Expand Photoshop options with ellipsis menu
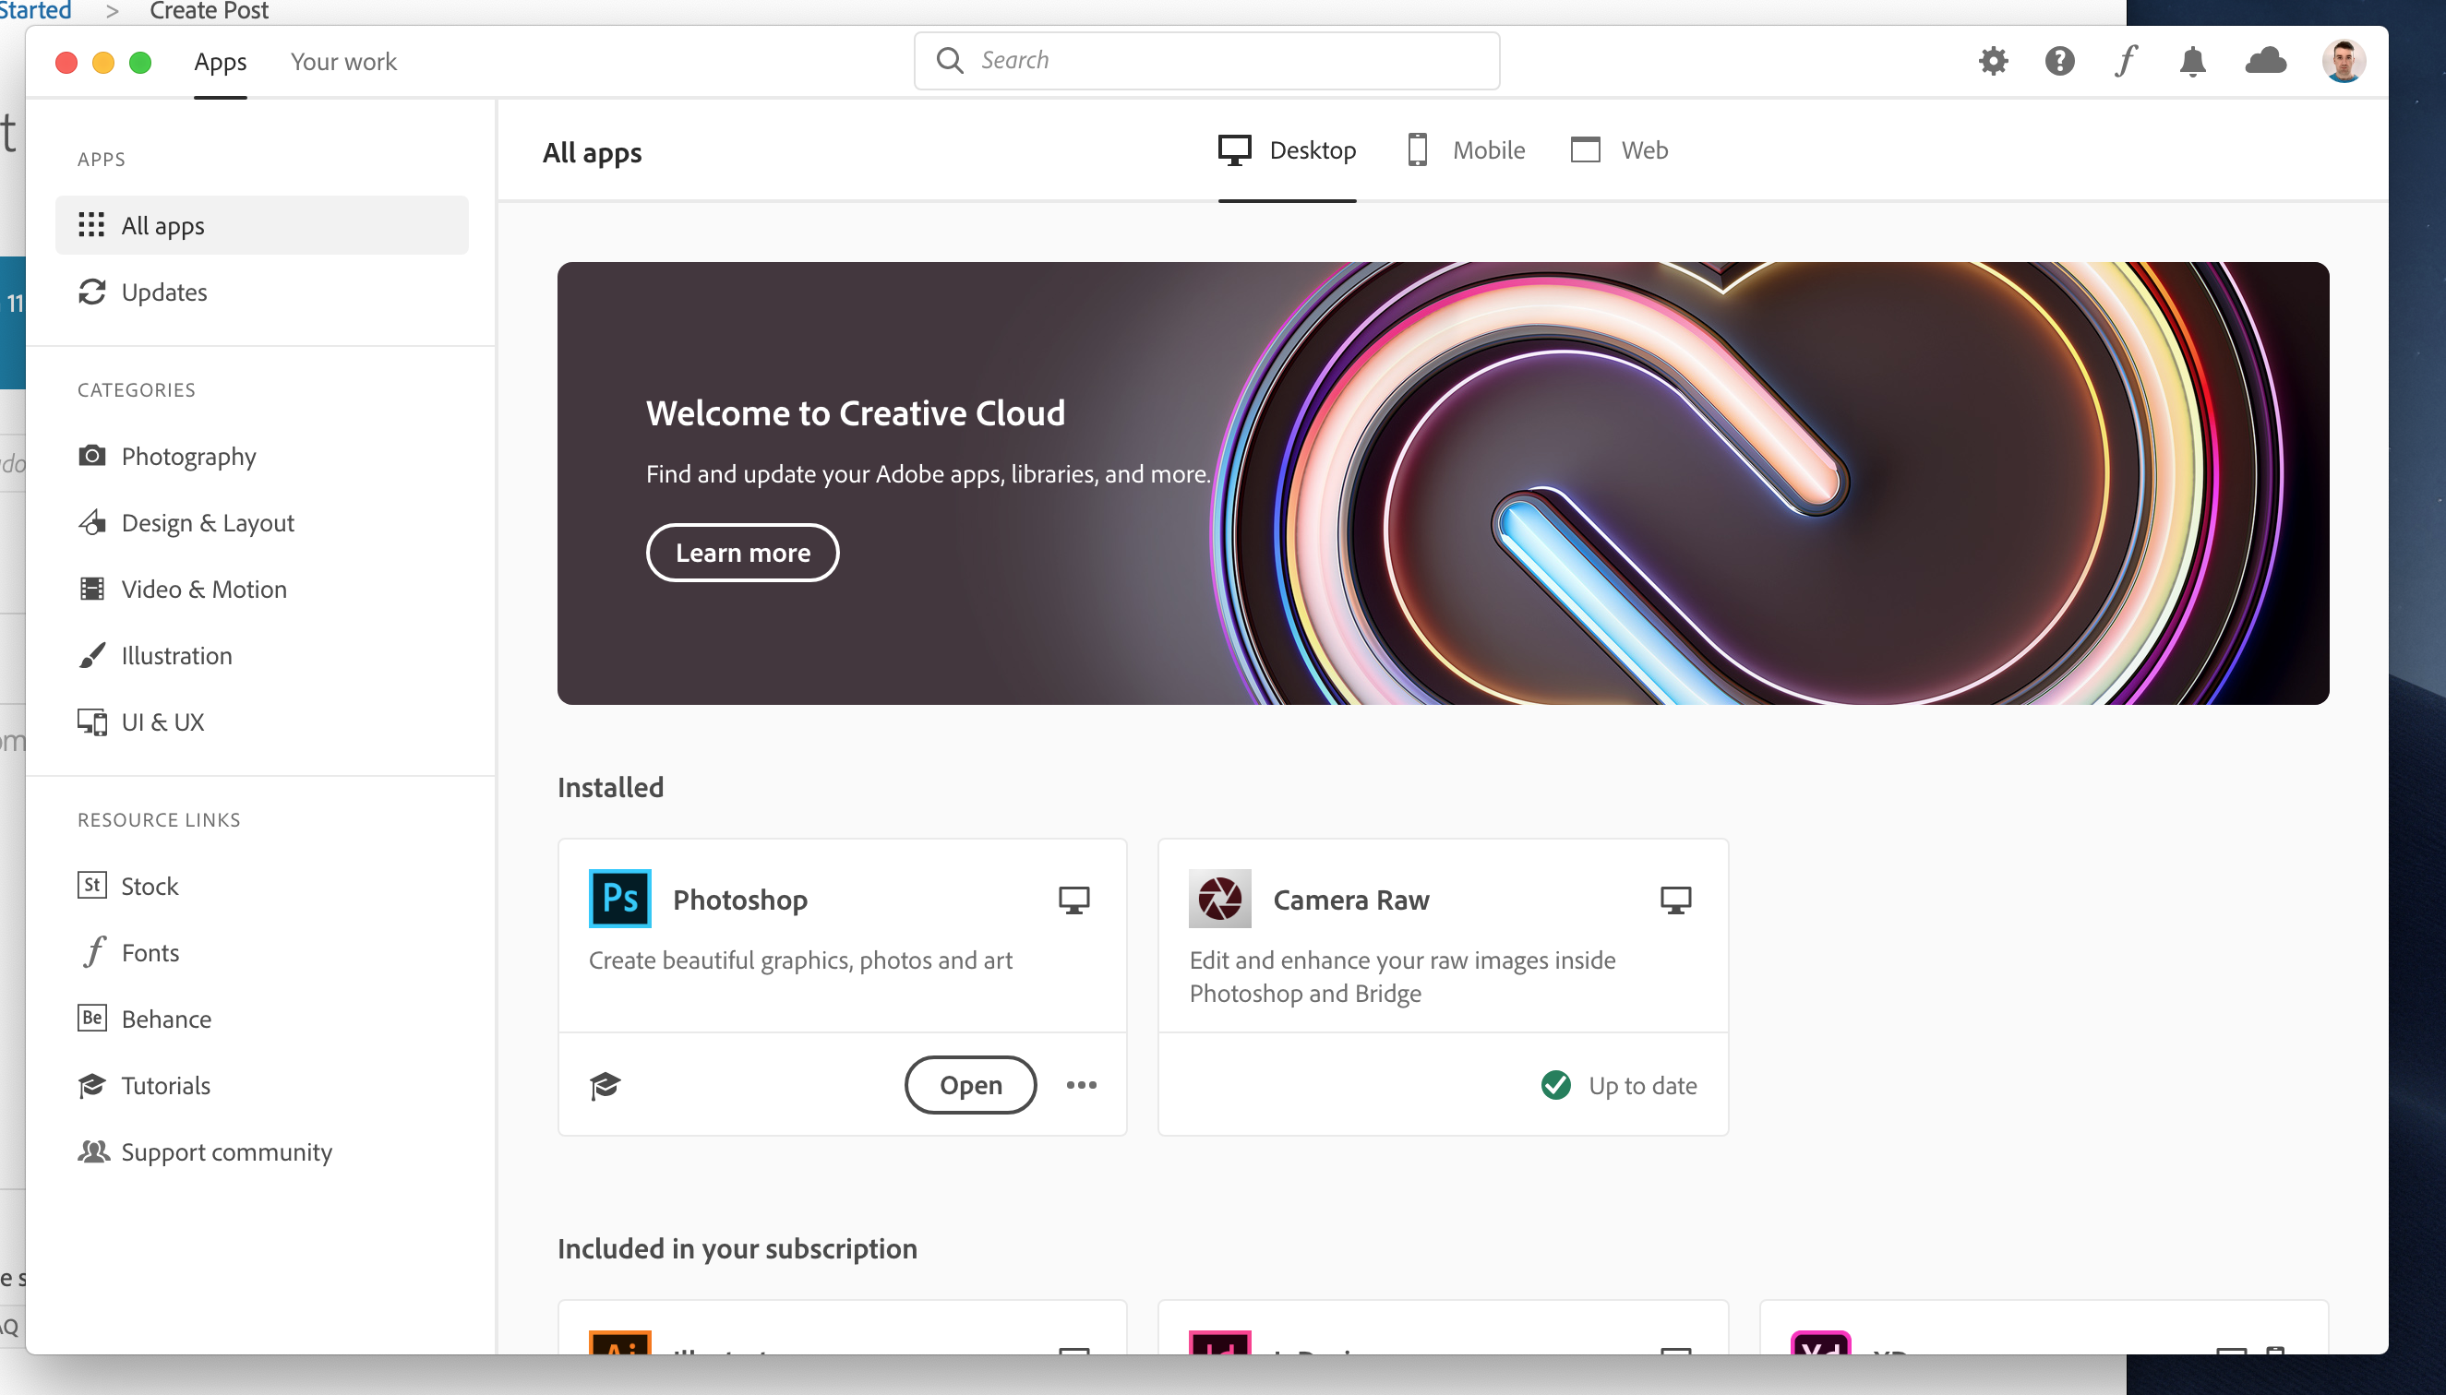This screenshot has height=1395, width=2446. tap(1080, 1084)
